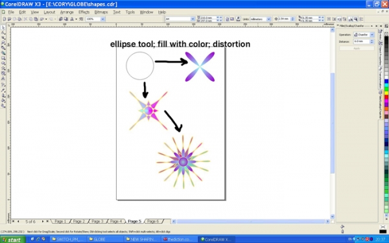Click the Distance input field in the docker
Image resolution: width=389 pixels, height=243 pixels.
pos(362,41)
